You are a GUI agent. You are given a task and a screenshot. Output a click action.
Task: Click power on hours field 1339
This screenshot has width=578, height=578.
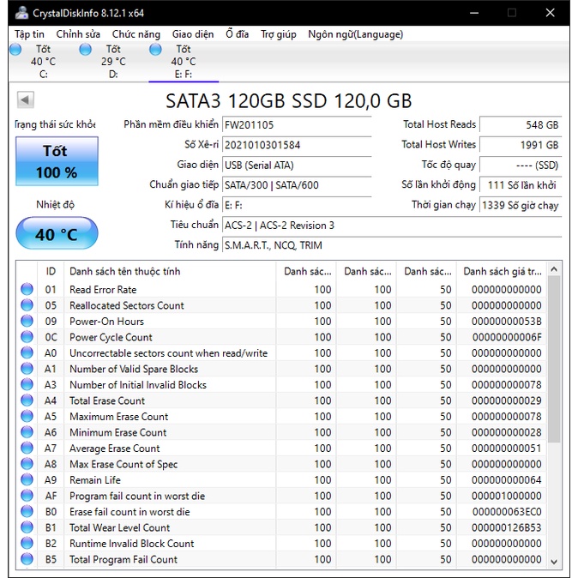(521, 205)
